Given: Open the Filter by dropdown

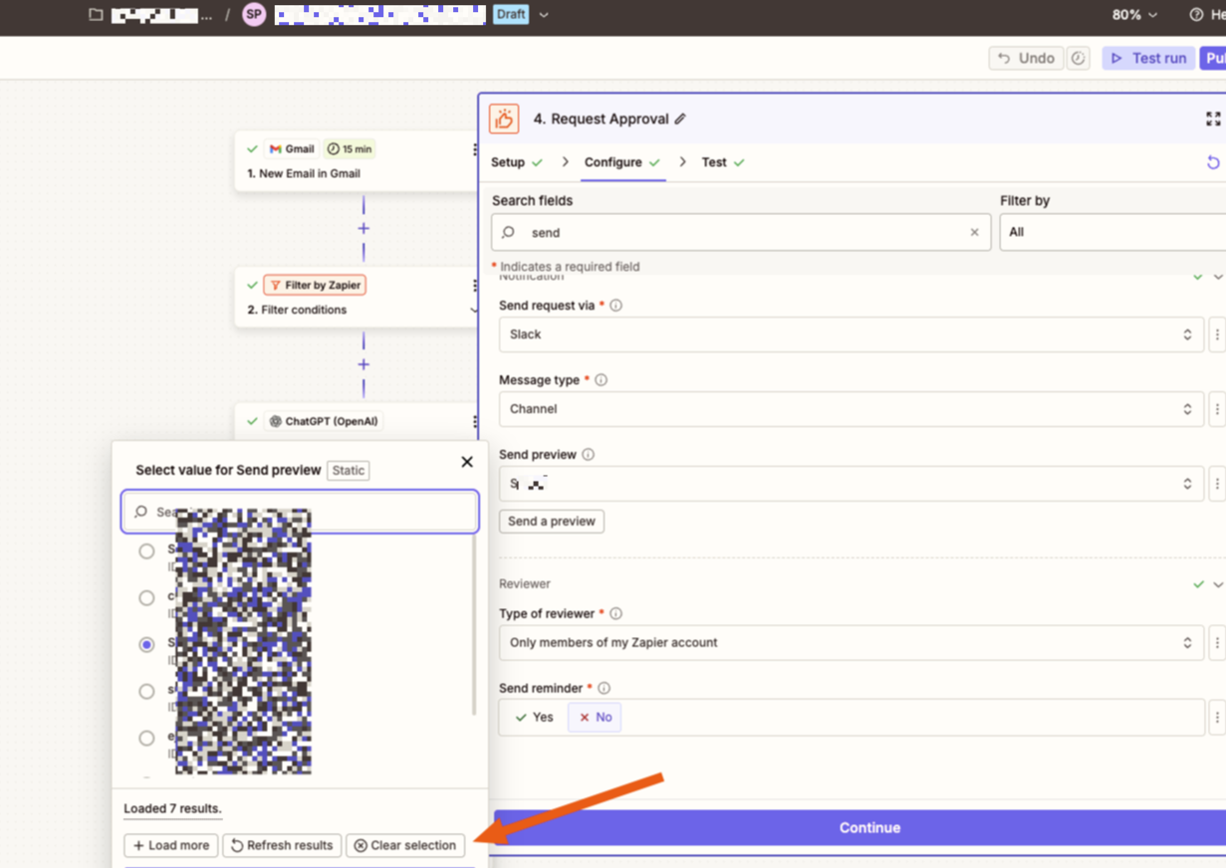Looking at the screenshot, I should [x=1111, y=232].
